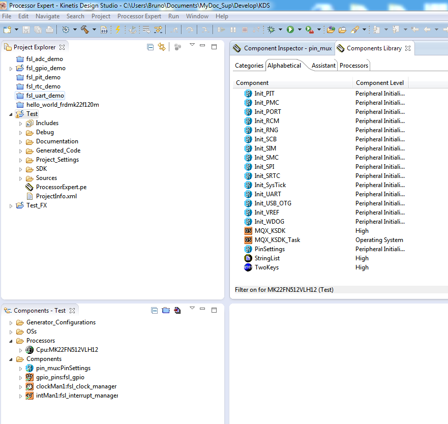Collapse all in Components - Test view
448x424 pixels.
pyautogui.click(x=154, y=311)
